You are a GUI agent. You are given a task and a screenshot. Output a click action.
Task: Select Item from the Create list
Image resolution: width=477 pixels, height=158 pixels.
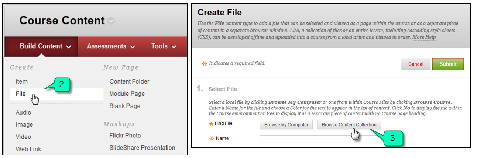tap(22, 81)
